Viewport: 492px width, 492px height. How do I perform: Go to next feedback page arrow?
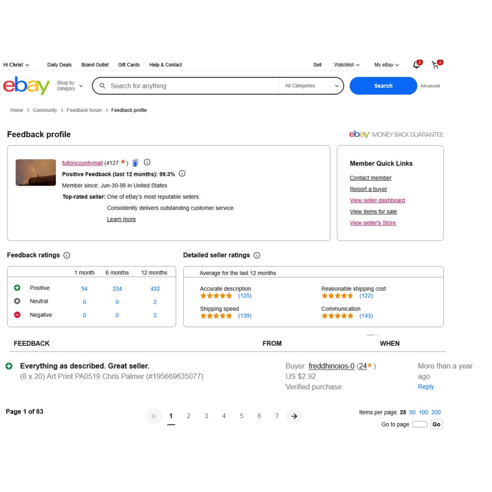point(294,416)
